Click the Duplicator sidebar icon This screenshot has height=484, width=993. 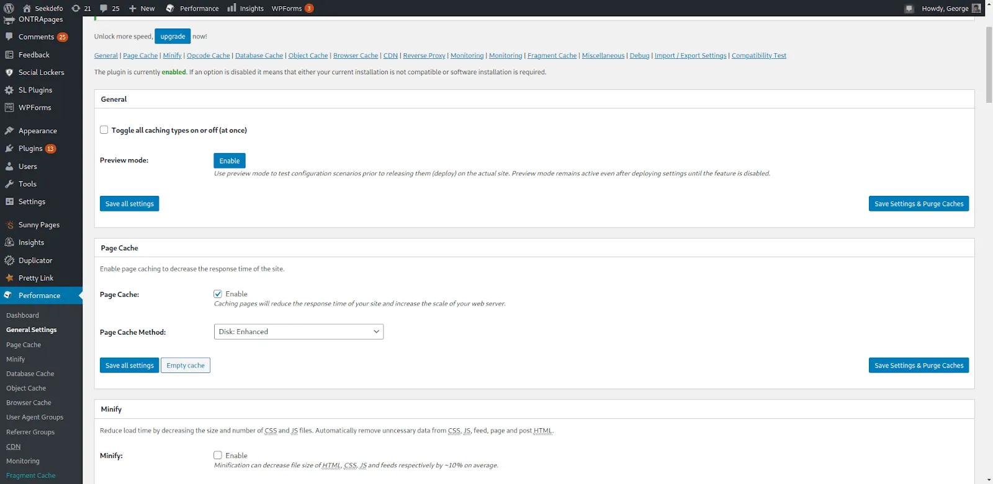(9, 260)
